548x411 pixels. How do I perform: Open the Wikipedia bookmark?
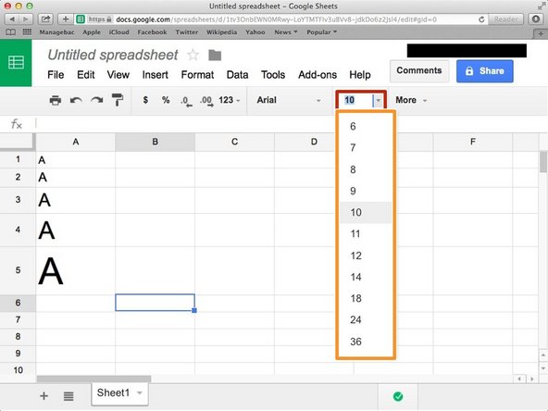point(221,32)
